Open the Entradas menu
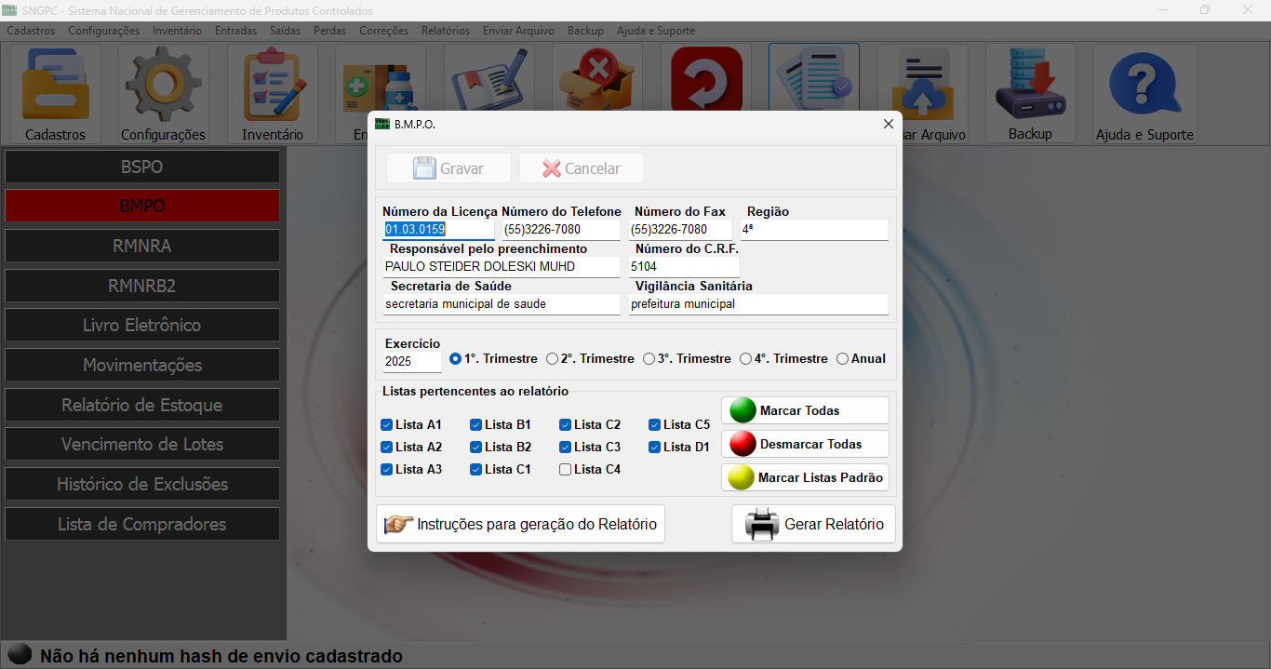 [235, 31]
